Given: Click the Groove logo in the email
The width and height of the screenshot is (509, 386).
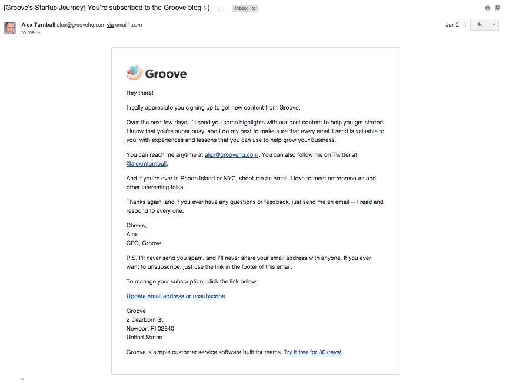Looking at the screenshot, I should click(155, 73).
